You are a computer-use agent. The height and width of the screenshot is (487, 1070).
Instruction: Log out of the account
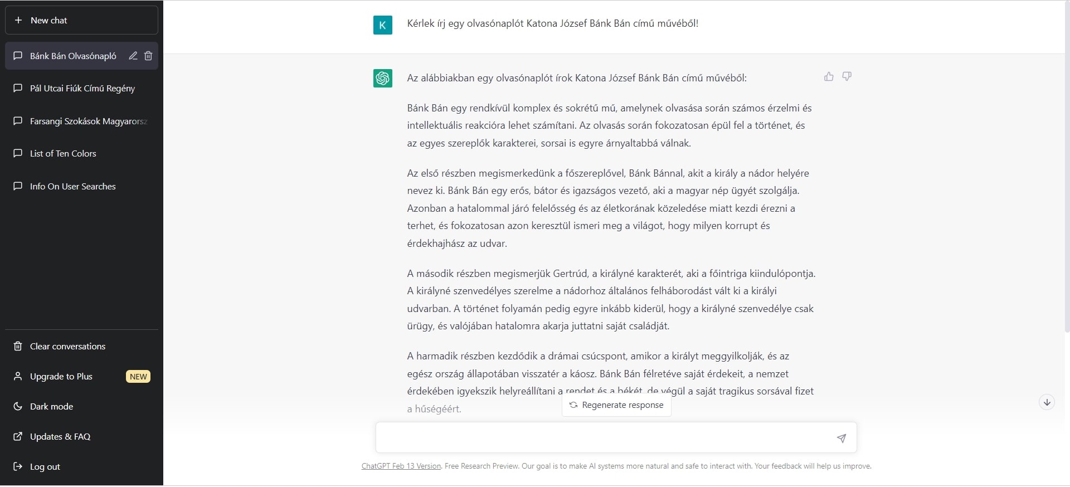coord(81,466)
